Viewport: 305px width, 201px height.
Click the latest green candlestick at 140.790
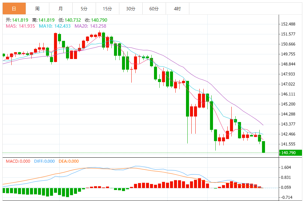[x=264, y=147]
